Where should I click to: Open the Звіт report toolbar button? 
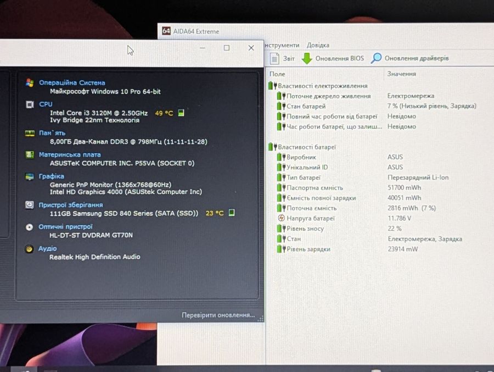[x=282, y=58]
